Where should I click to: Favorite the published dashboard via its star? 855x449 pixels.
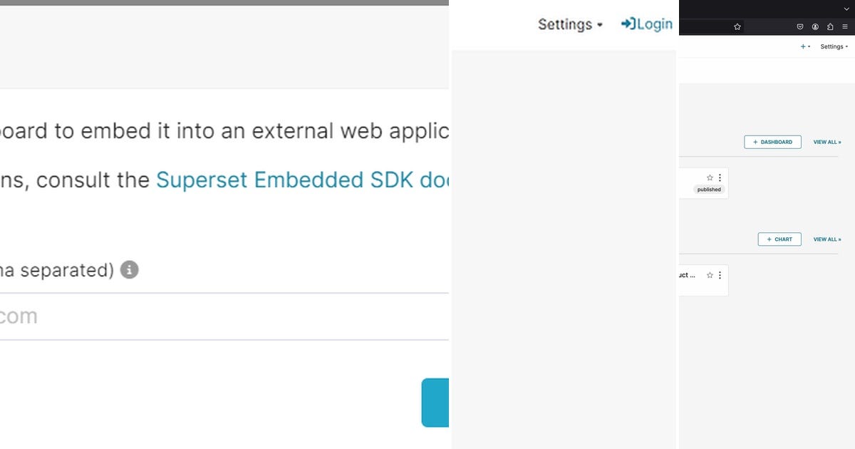(710, 177)
